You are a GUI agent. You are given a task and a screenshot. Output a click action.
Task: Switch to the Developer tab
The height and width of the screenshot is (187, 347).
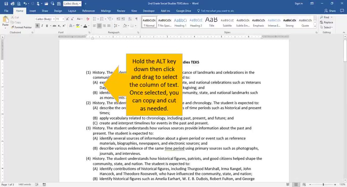tap(149, 11)
